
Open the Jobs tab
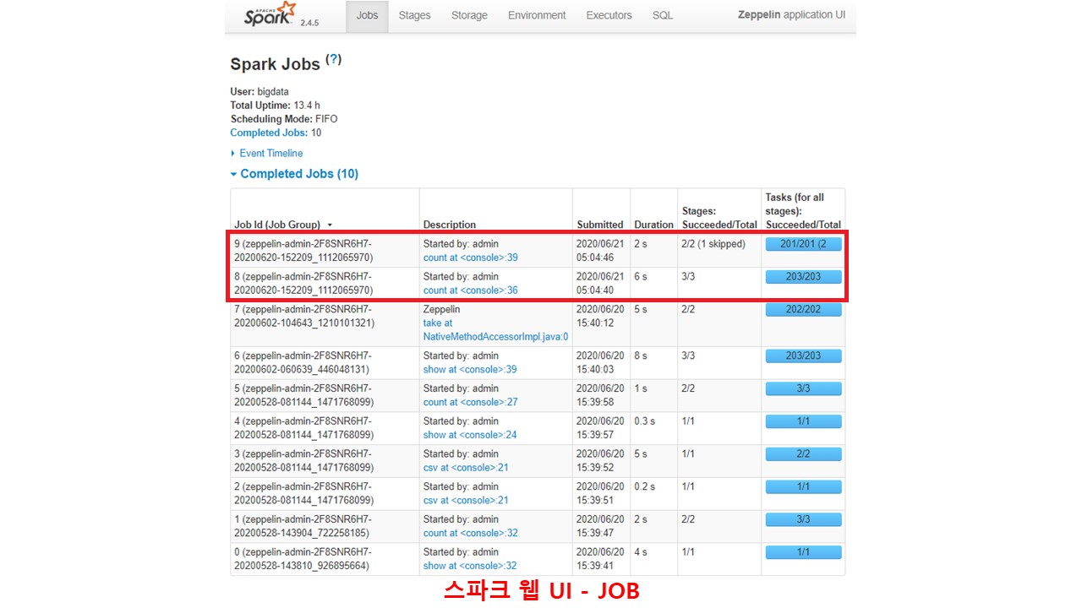coord(368,15)
